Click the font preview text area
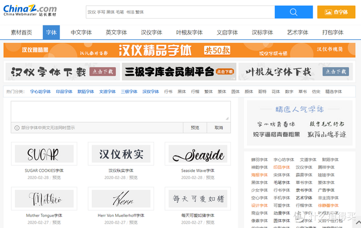Viewport: 361px width, 228px height. (121, 112)
